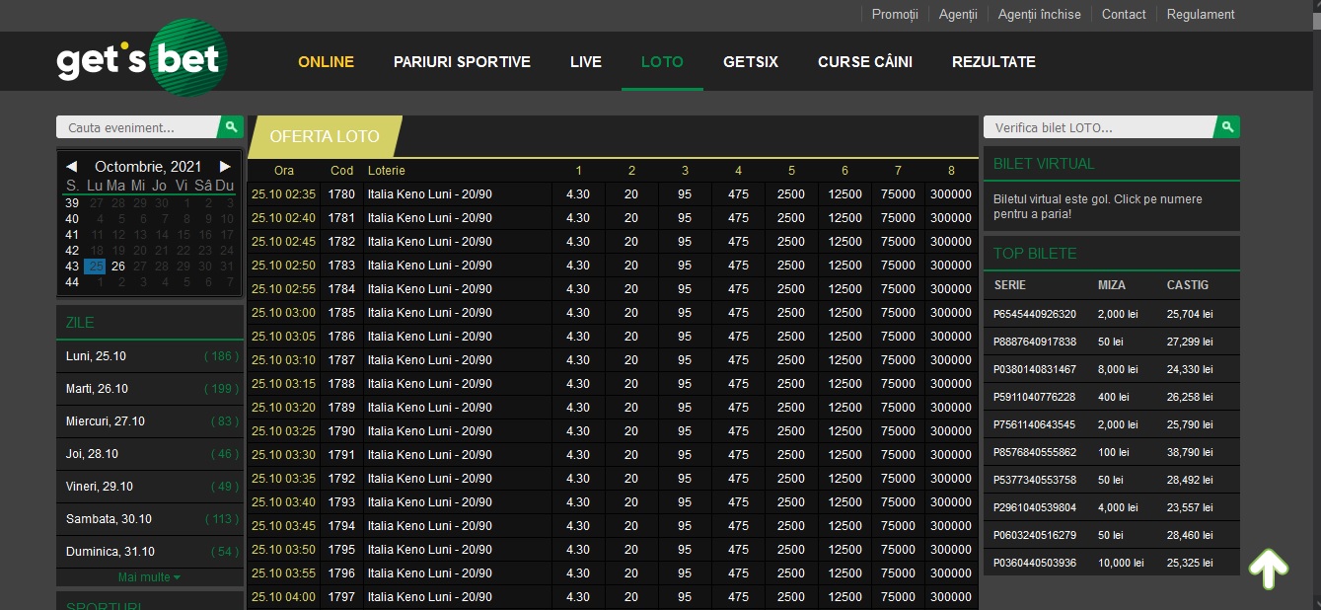Click top ticket P0360440503936

tap(1035, 563)
